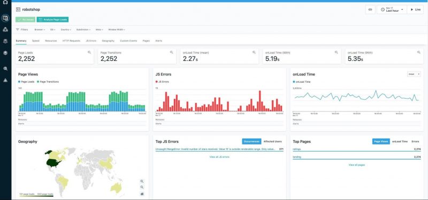This screenshot has height=200, width=428.
Task: Open the Window Width filter dropdown
Action: coord(117,29)
